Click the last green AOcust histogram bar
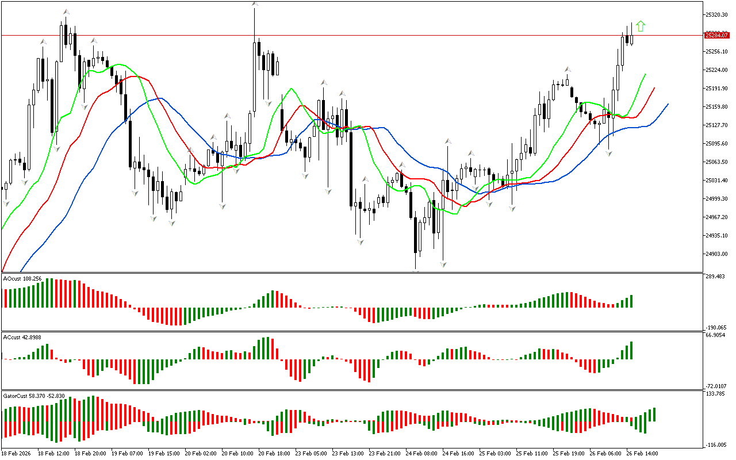 point(631,301)
